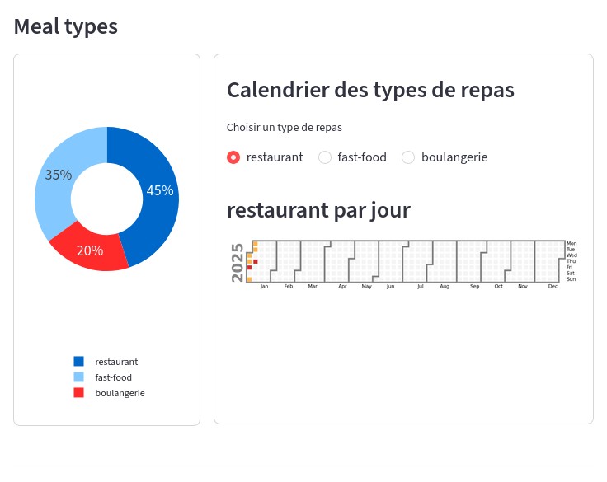
Task: Click the 2025 year label on heatmap
Action: click(238, 262)
